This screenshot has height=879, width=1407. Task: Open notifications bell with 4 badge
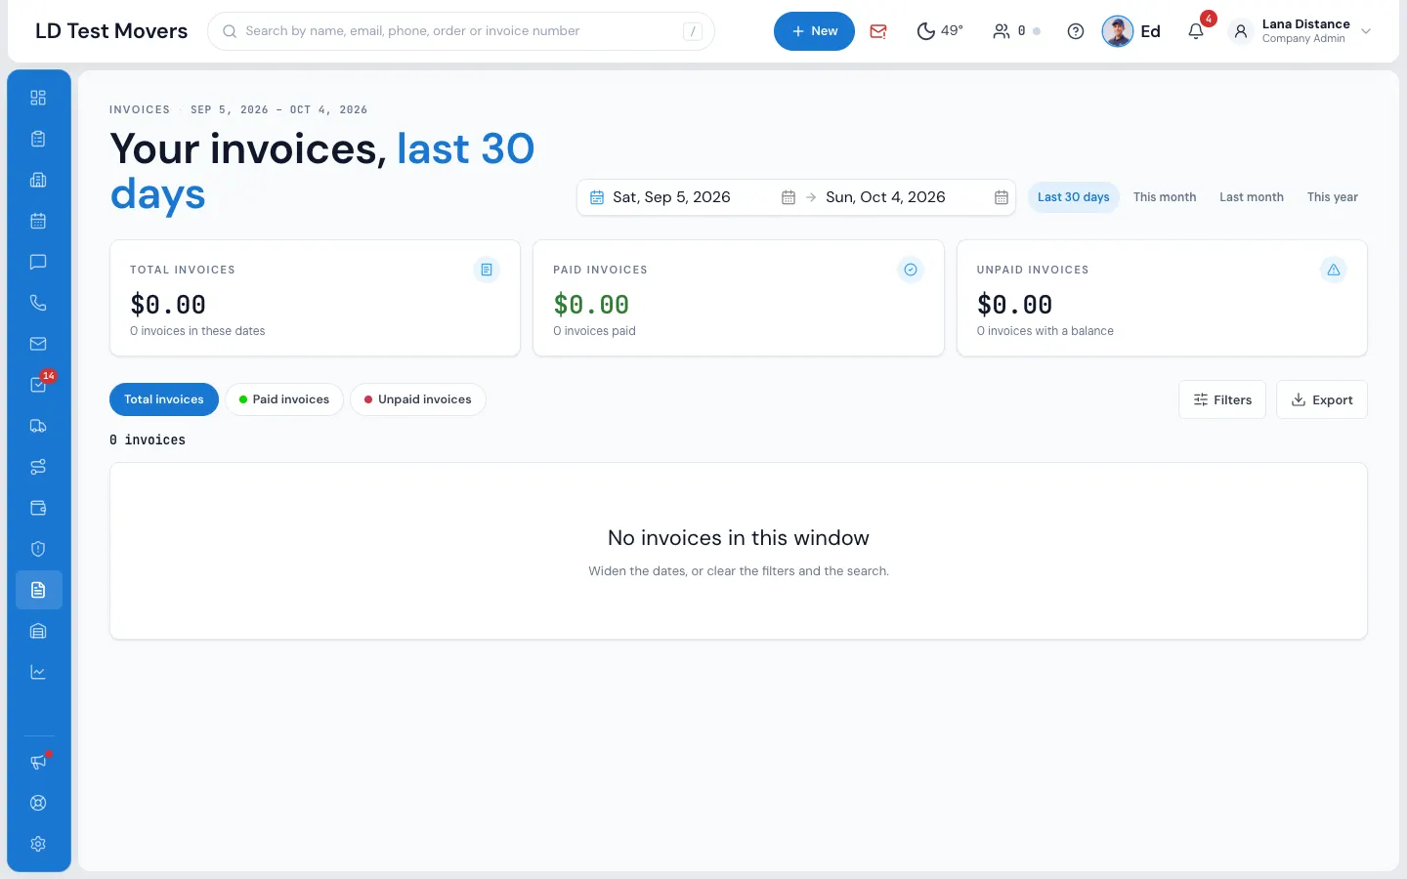pos(1196,31)
